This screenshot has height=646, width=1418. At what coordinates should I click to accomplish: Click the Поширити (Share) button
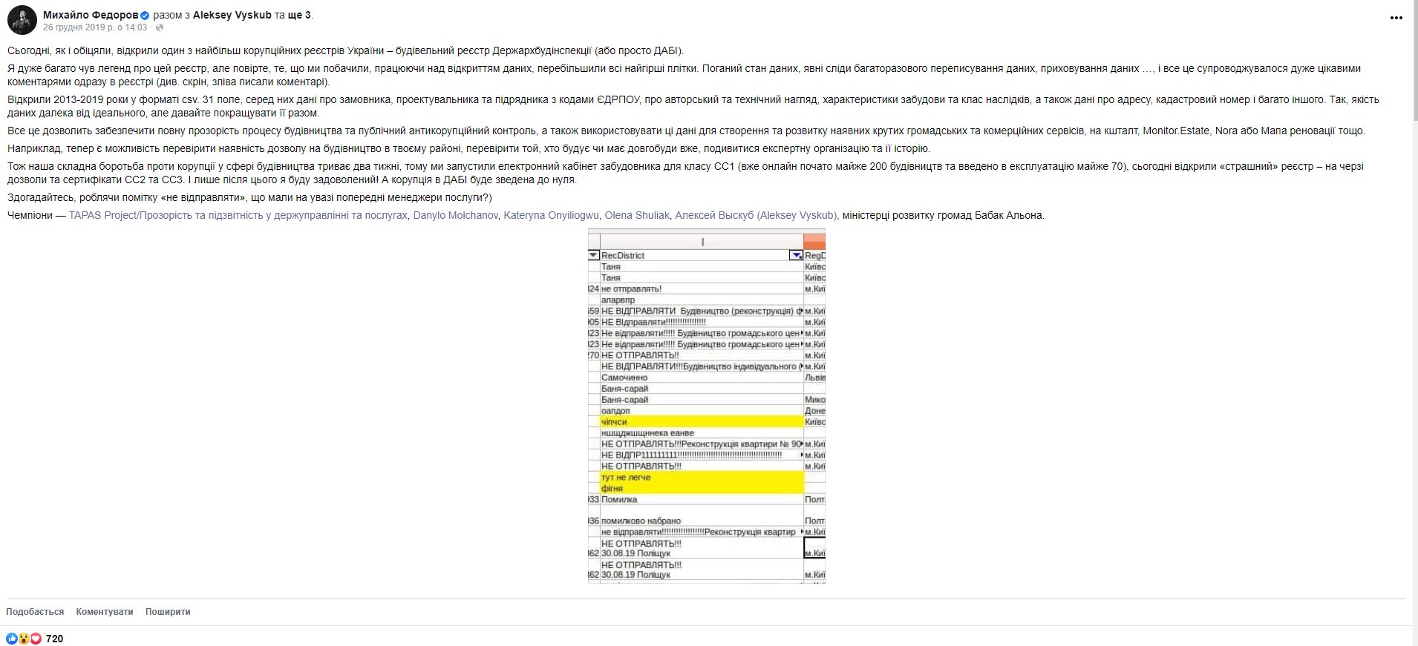(x=168, y=612)
